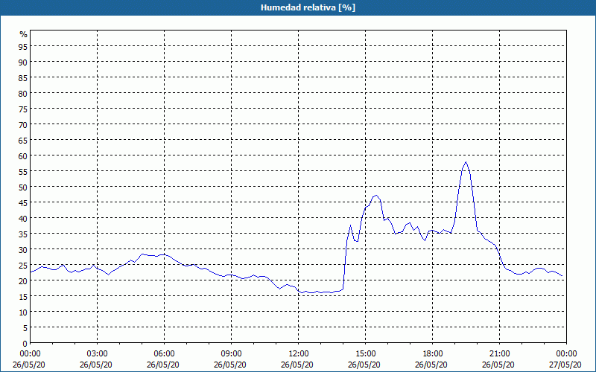Image resolution: width=596 pixels, height=372 pixels.
Task: Click the 18:00 time axis label
Action: [432, 354]
